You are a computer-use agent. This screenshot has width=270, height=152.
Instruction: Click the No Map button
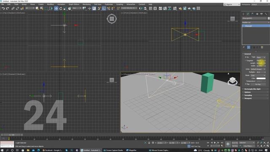(258, 84)
